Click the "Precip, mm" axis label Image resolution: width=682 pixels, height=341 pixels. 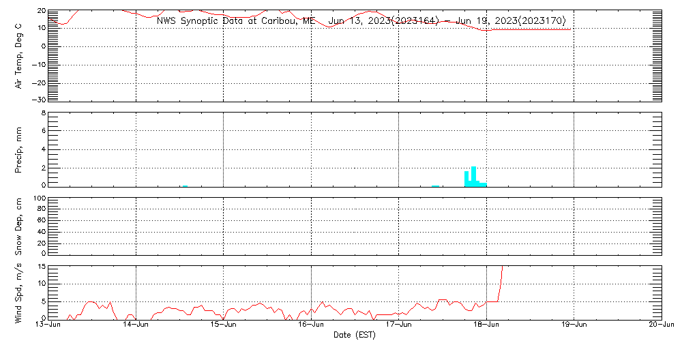tap(20, 148)
